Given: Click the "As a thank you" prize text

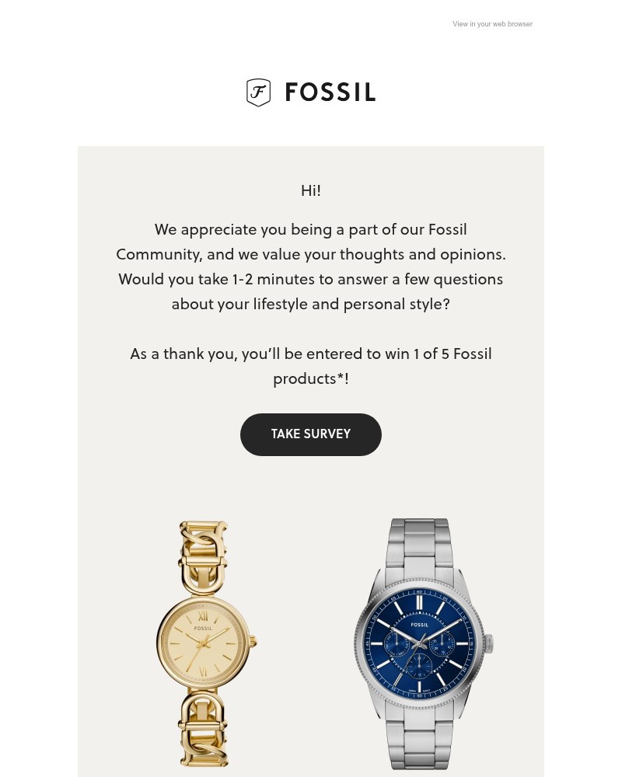Looking at the screenshot, I should pyautogui.click(x=311, y=366).
